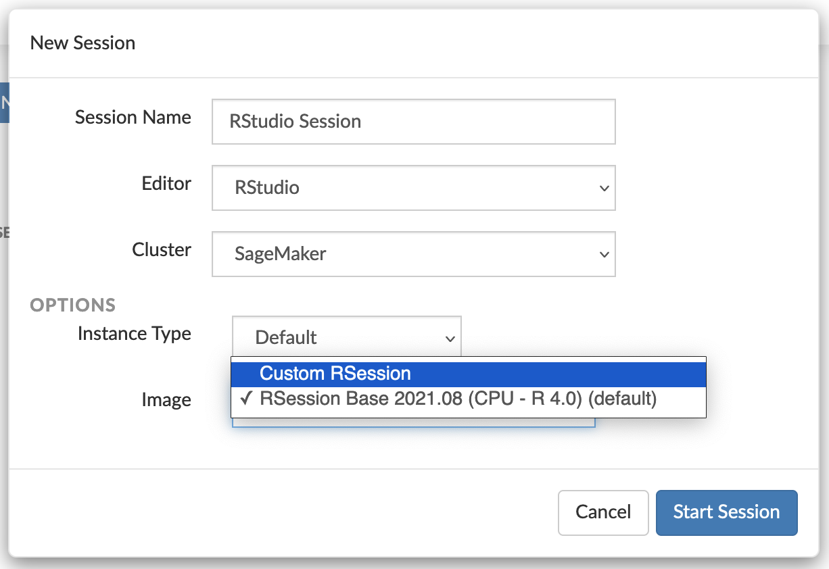
Task: Cancel the New Session dialog
Action: pos(603,512)
